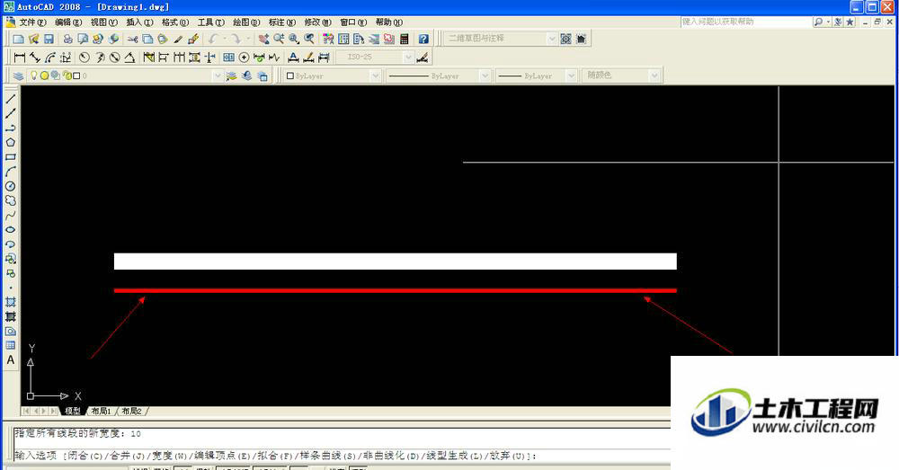Click the Zoom Realtime icon

279,39
